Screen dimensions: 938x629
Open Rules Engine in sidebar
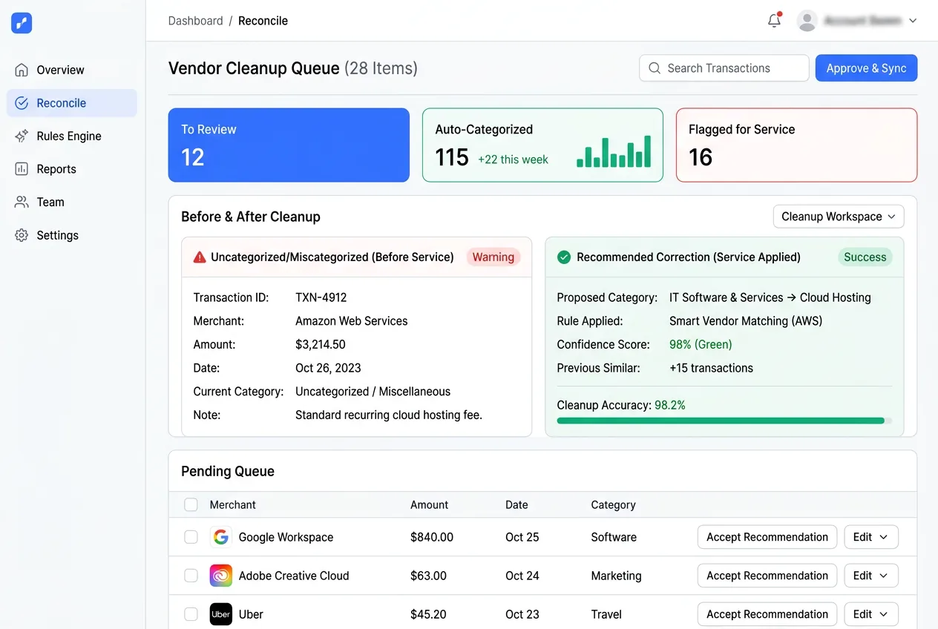(72, 136)
